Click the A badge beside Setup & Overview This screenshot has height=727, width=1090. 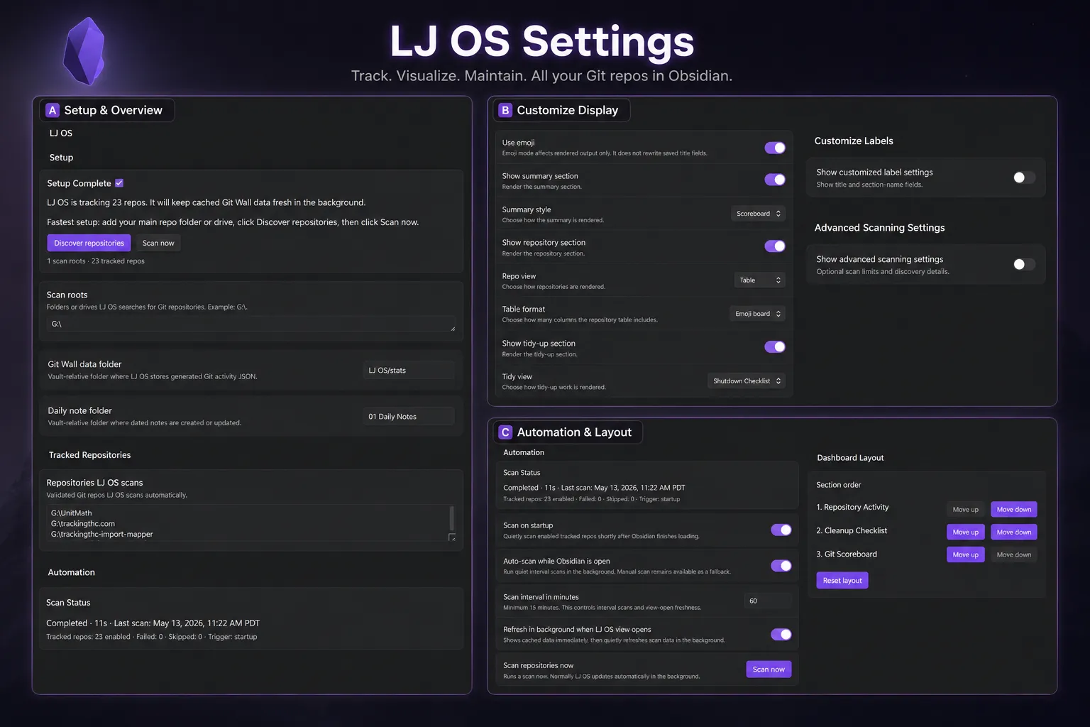pyautogui.click(x=53, y=110)
